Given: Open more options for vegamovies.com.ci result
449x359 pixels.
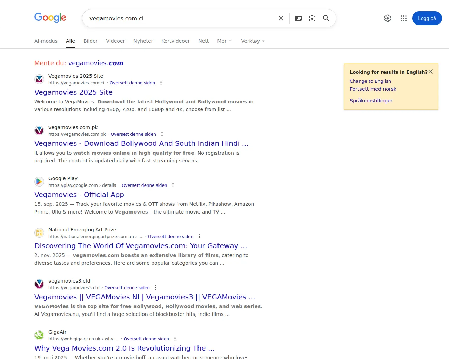Looking at the screenshot, I should (x=161, y=83).
